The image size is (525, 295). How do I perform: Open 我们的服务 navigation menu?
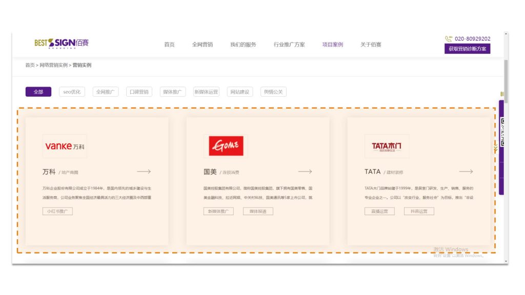tap(243, 45)
